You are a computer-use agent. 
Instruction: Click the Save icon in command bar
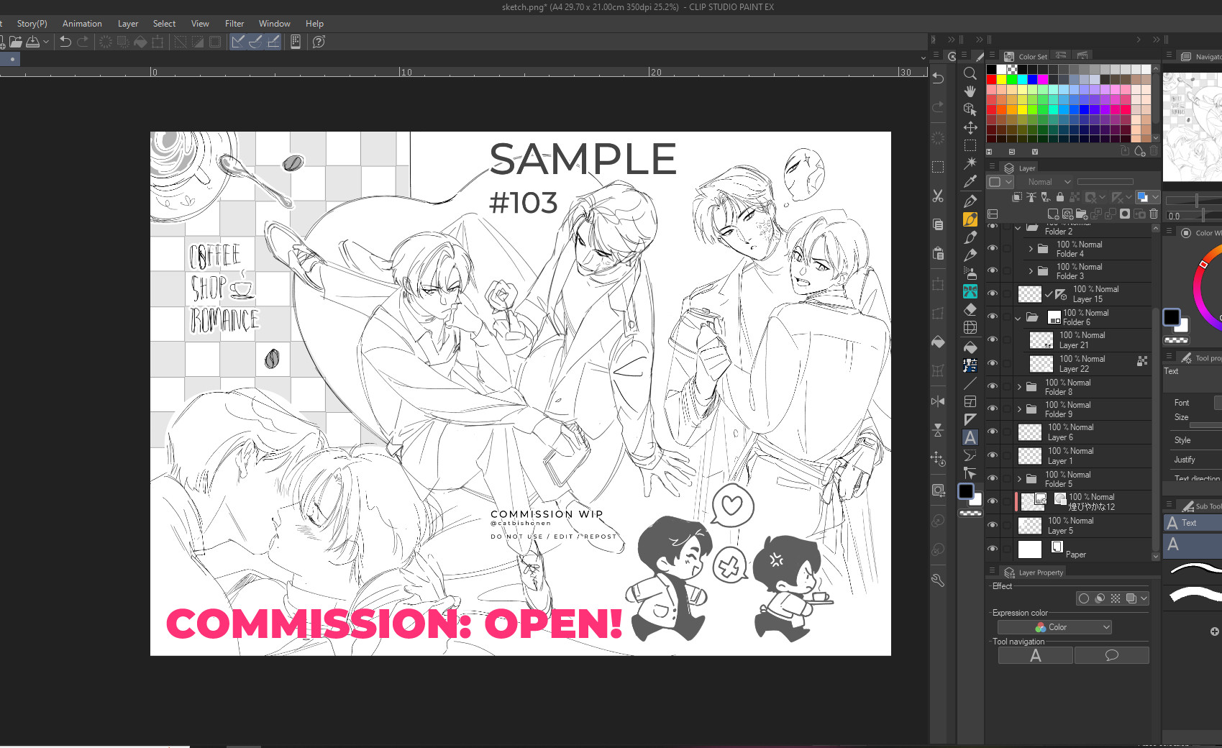coord(32,42)
